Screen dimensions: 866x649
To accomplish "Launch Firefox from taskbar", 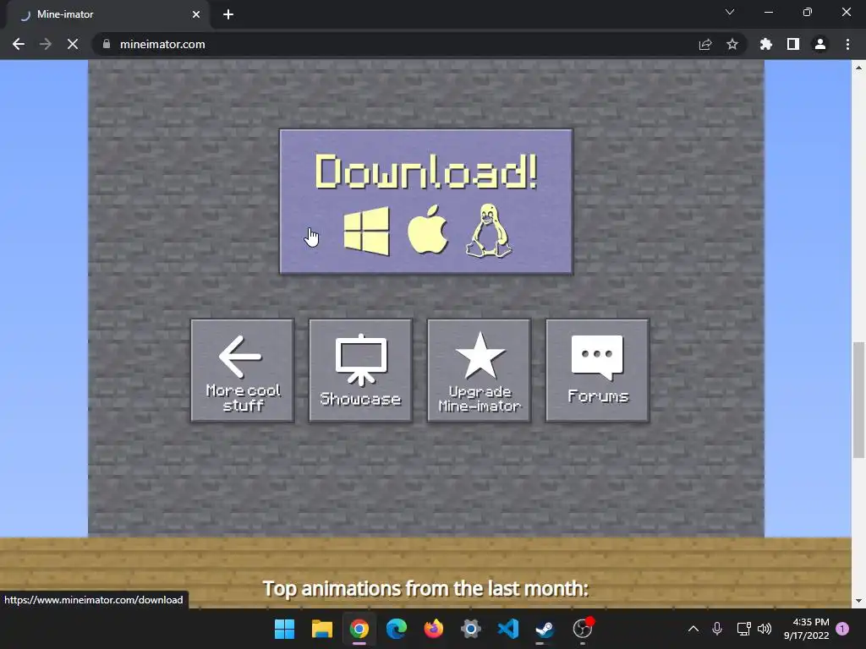I will (434, 629).
